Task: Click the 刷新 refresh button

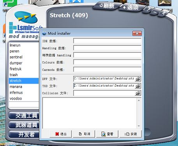Action: click(107, 6)
